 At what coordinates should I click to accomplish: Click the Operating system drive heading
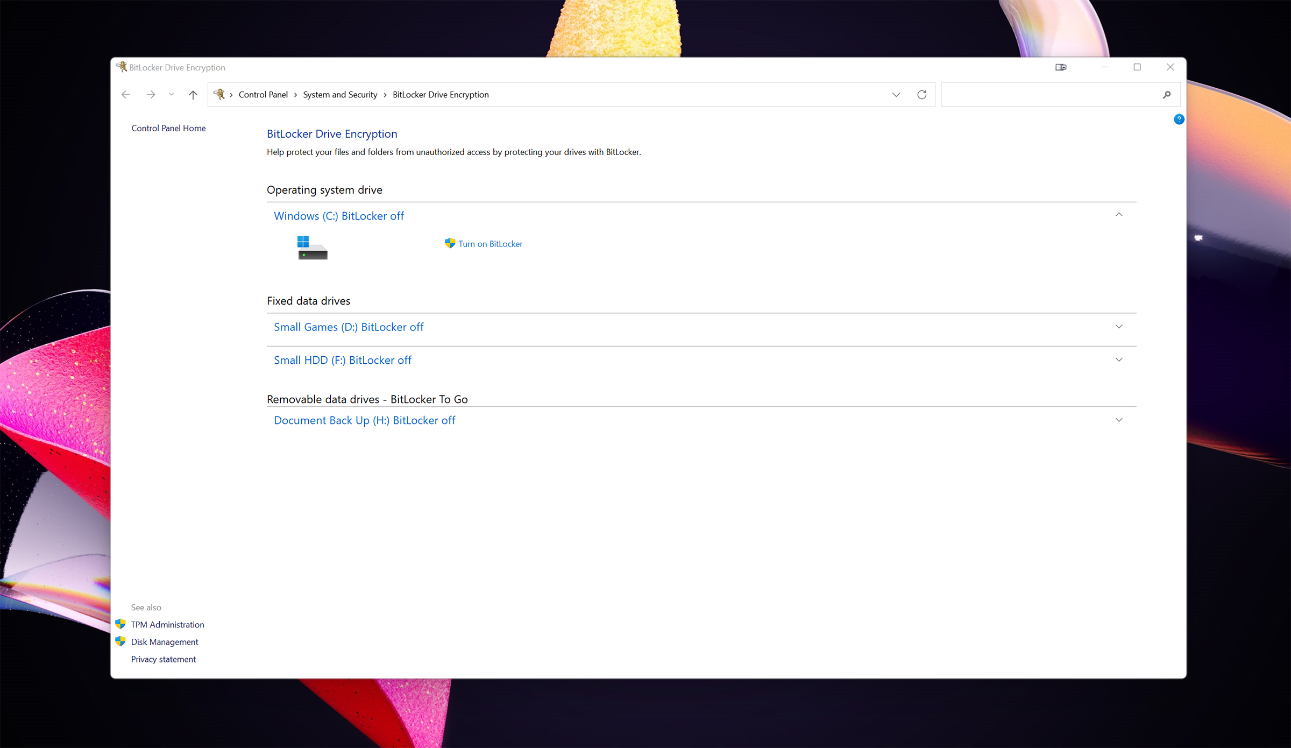324,190
